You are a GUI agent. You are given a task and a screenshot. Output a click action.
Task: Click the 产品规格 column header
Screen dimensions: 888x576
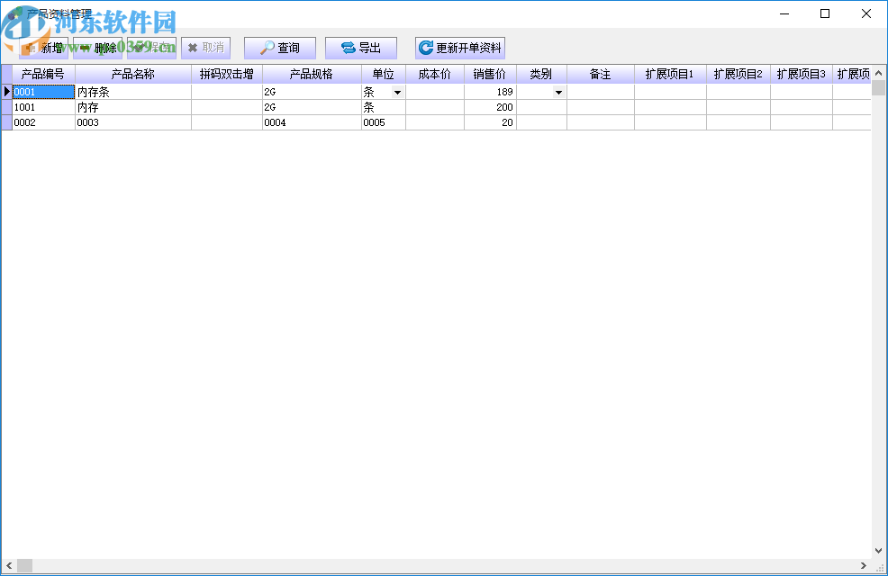coord(312,74)
